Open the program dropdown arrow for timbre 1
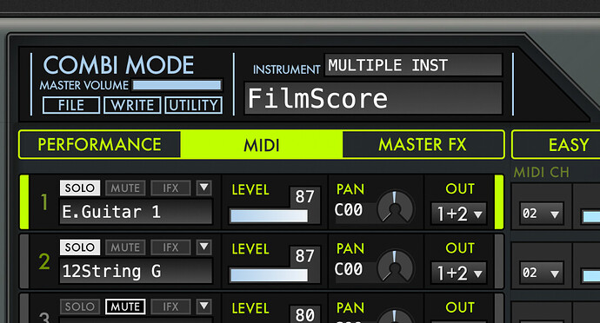Viewport: 600px width, 323px height. coord(204,188)
